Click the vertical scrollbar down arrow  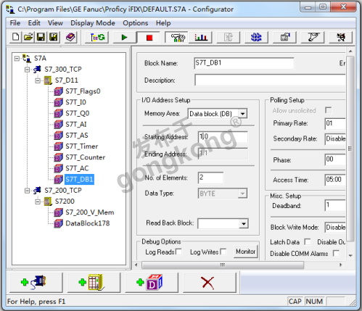(350, 255)
